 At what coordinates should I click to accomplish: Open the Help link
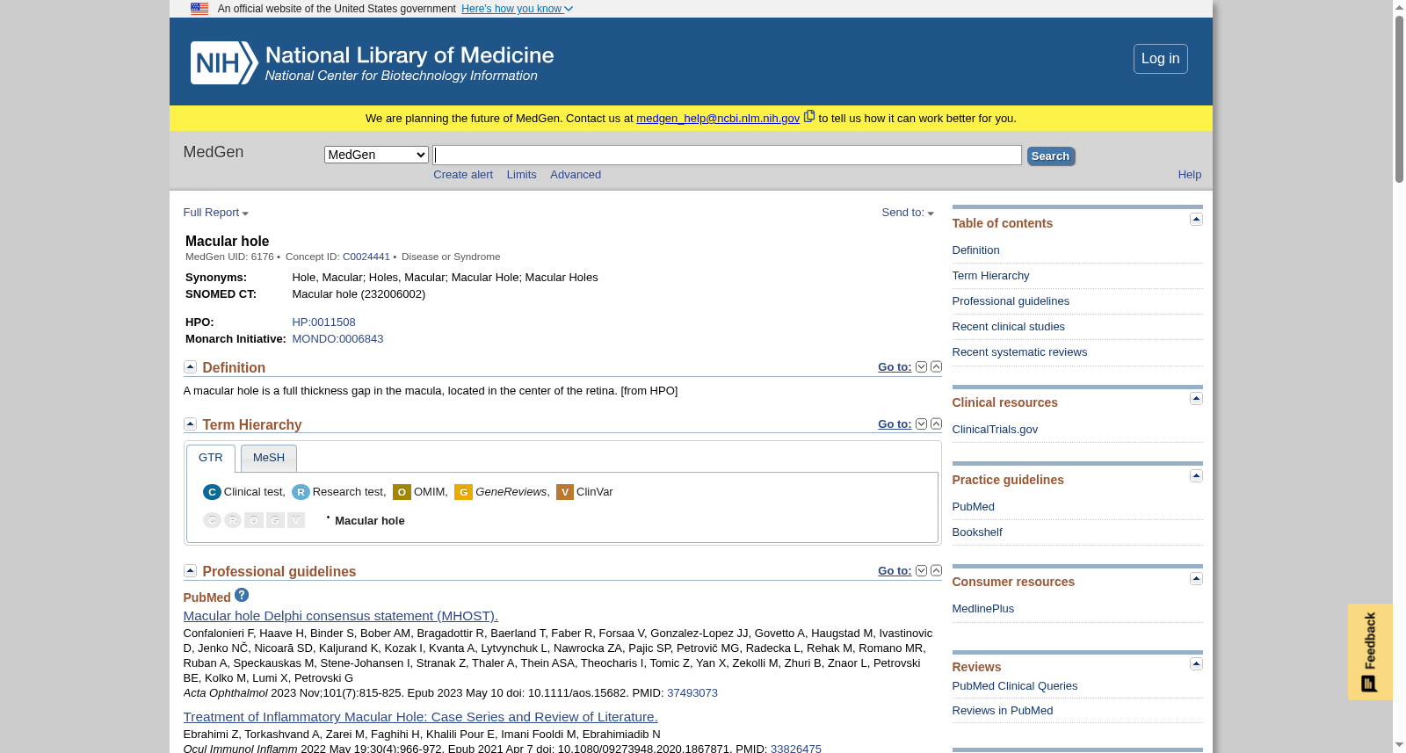tap(1190, 175)
